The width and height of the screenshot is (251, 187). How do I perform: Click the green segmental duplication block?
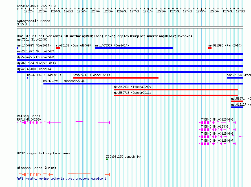point(107,159)
